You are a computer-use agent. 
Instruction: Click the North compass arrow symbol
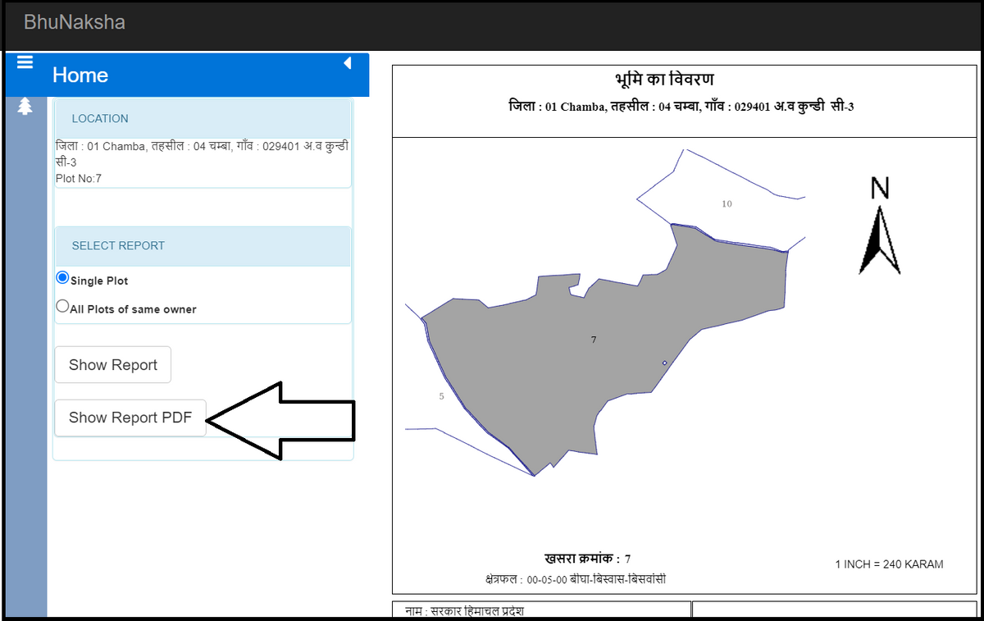tap(879, 239)
